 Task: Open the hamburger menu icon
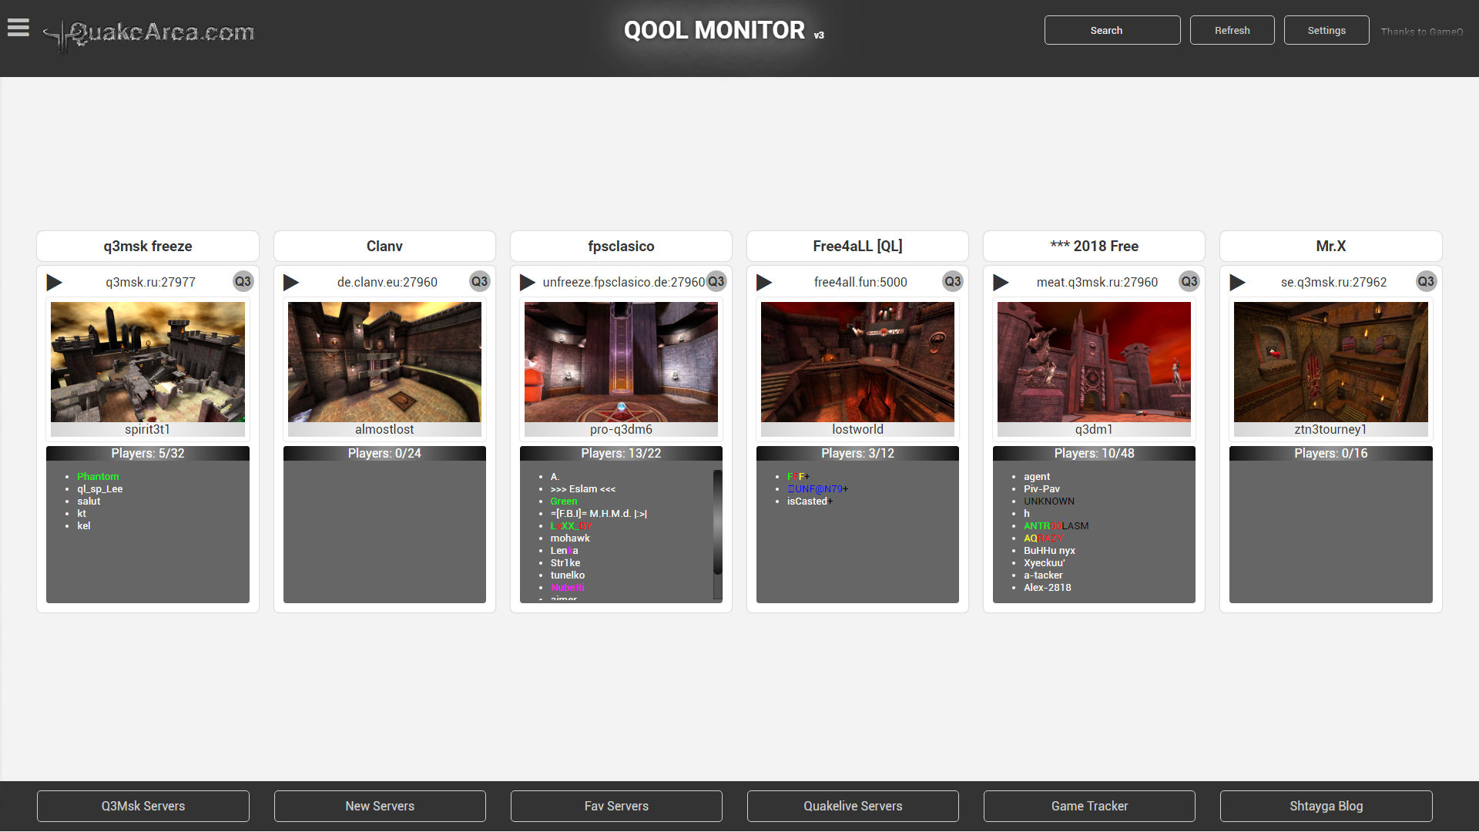[x=18, y=28]
